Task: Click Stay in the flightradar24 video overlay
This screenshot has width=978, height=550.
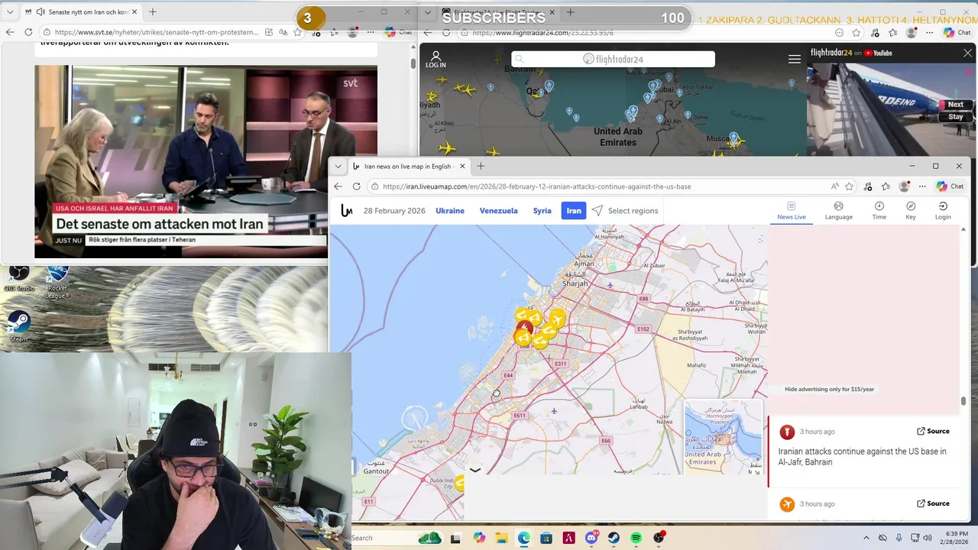Action: 956,117
